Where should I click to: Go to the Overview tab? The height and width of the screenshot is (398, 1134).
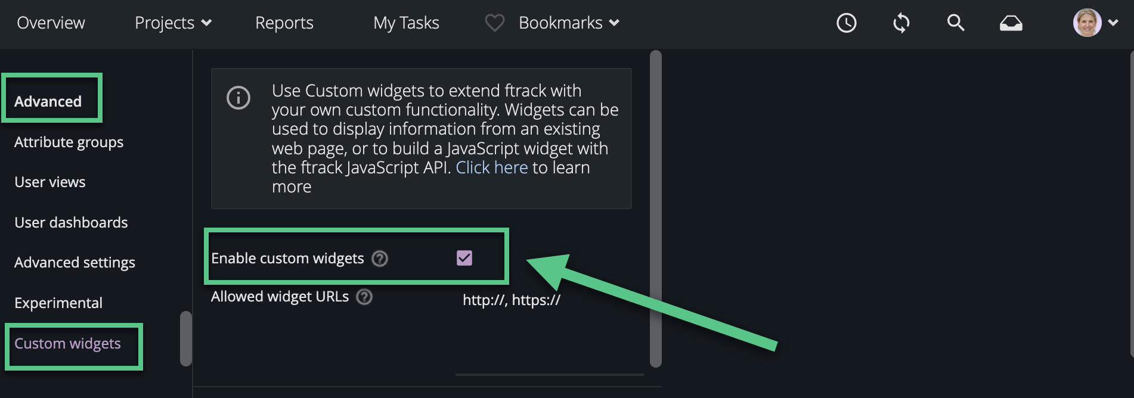(x=51, y=23)
